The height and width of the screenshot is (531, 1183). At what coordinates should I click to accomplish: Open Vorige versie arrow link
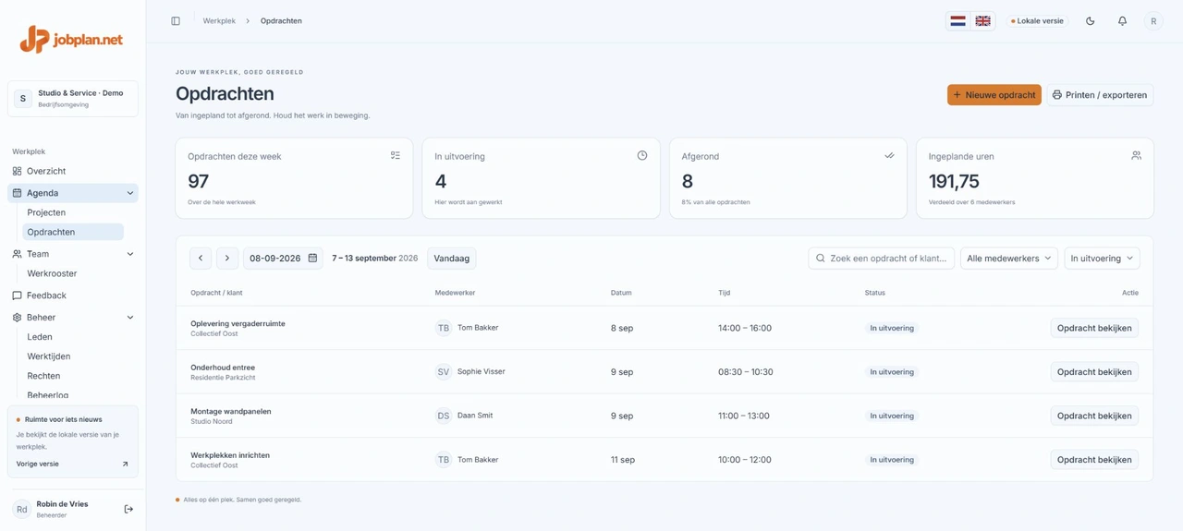(125, 465)
